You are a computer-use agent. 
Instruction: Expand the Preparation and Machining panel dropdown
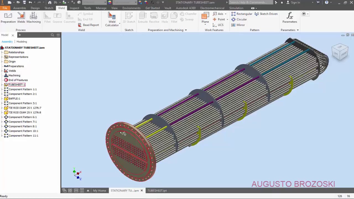click(x=186, y=30)
